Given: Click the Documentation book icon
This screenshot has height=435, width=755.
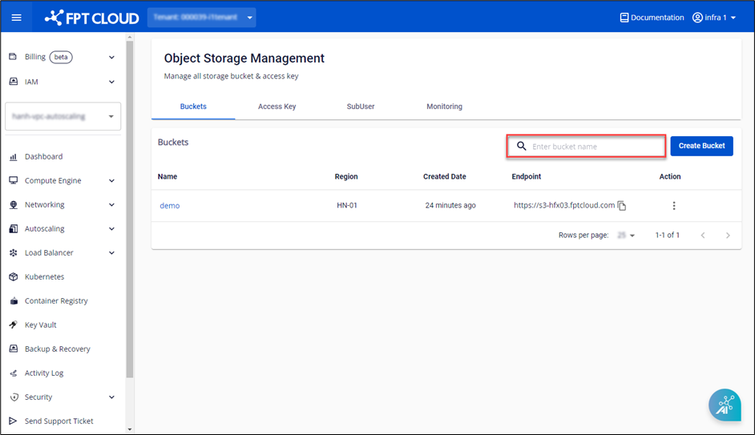Looking at the screenshot, I should tap(624, 18).
